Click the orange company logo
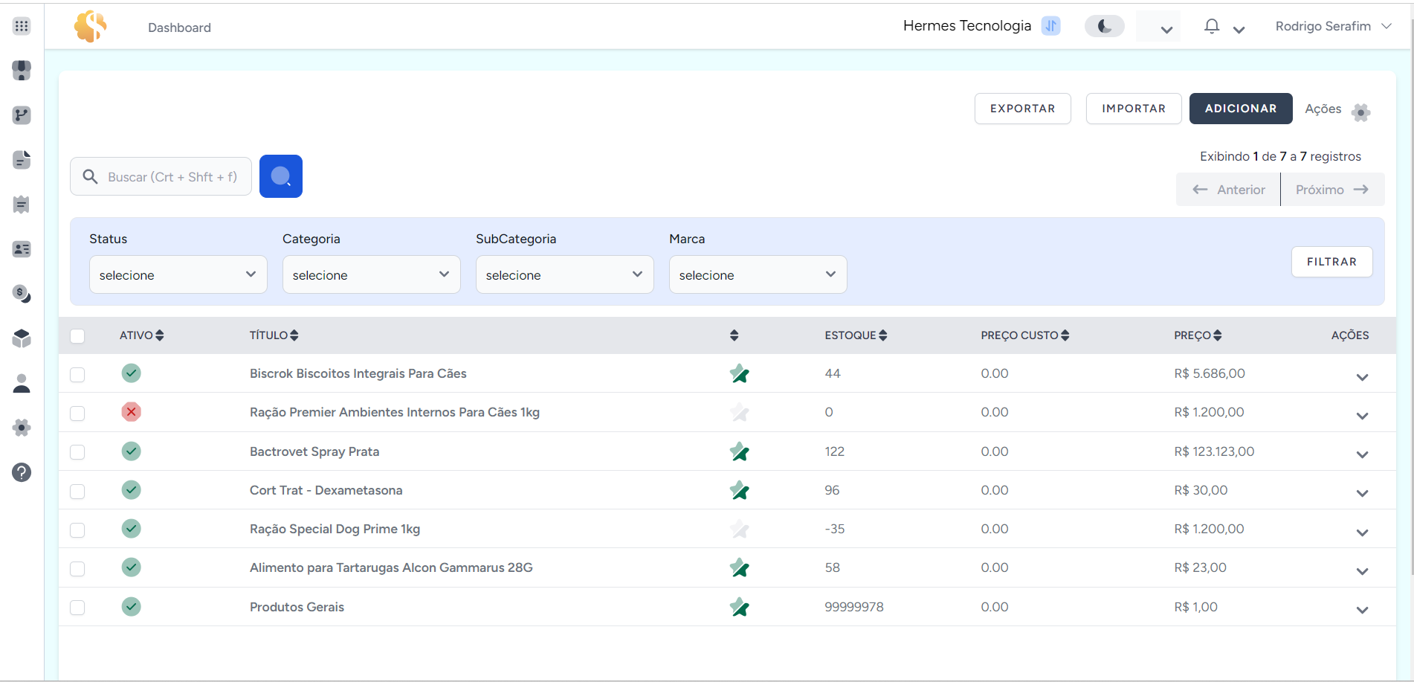 pyautogui.click(x=90, y=27)
